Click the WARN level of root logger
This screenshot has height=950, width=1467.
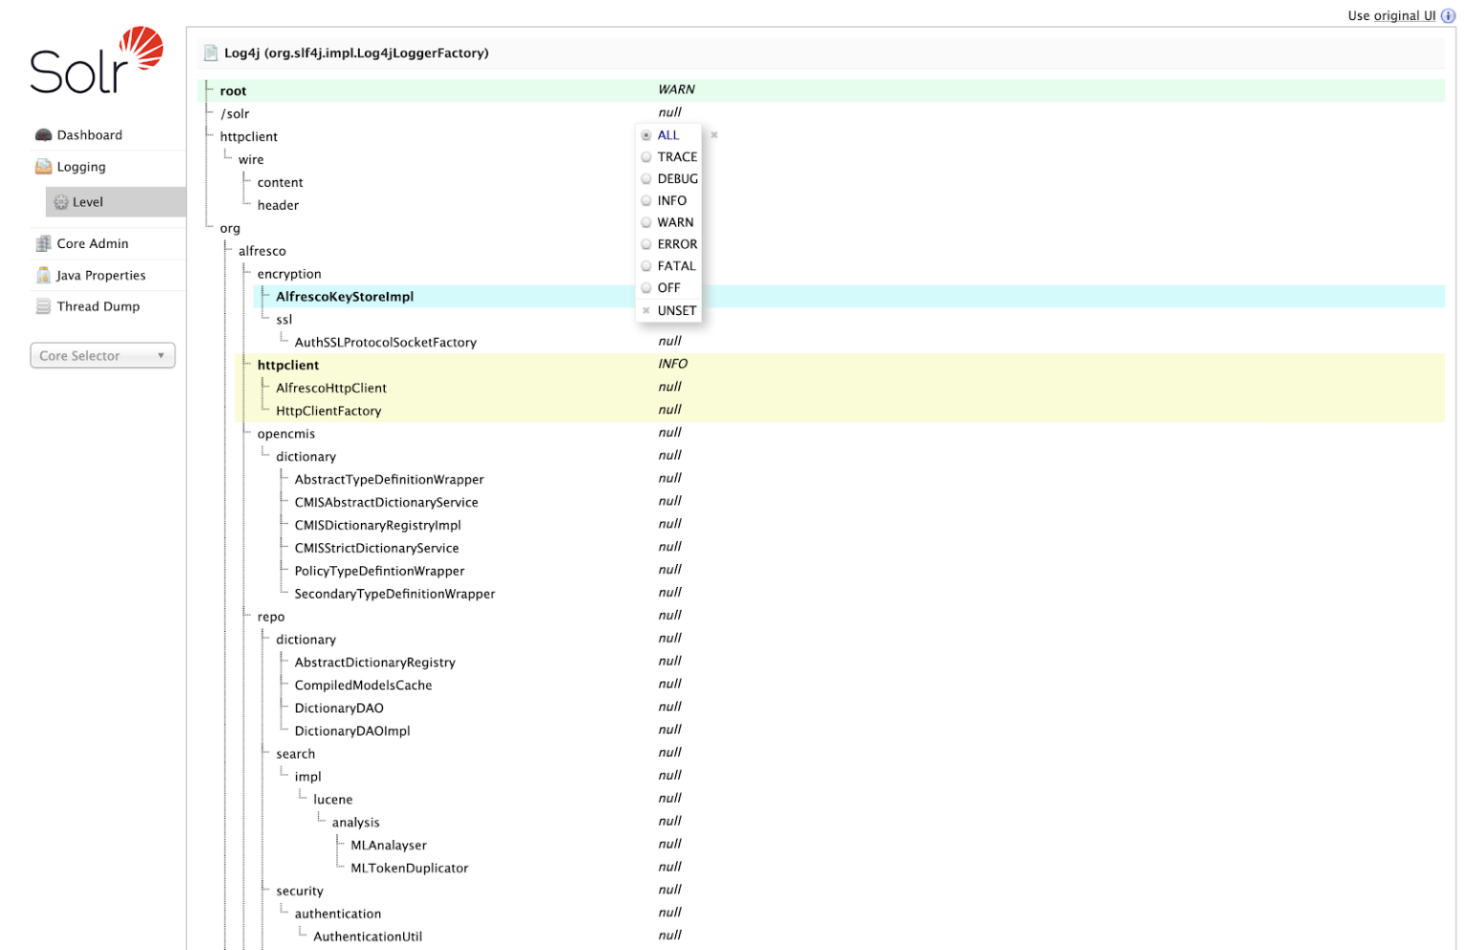[676, 90]
